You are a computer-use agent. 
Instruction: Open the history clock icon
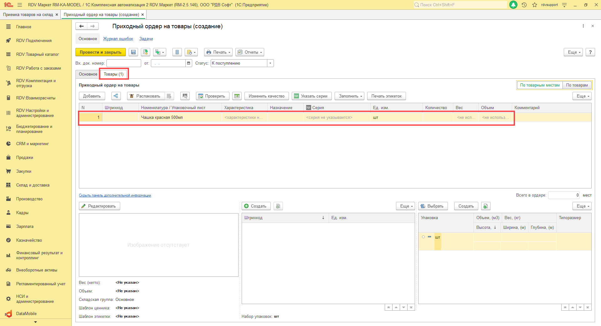point(524,5)
